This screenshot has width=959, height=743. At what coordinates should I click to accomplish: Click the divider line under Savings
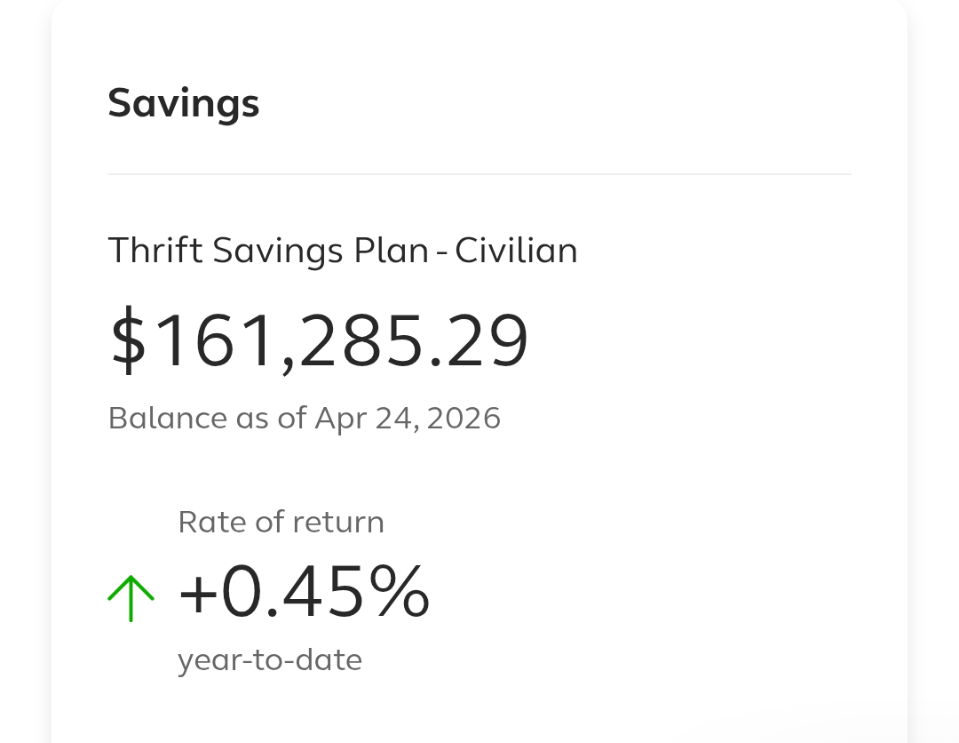click(479, 174)
